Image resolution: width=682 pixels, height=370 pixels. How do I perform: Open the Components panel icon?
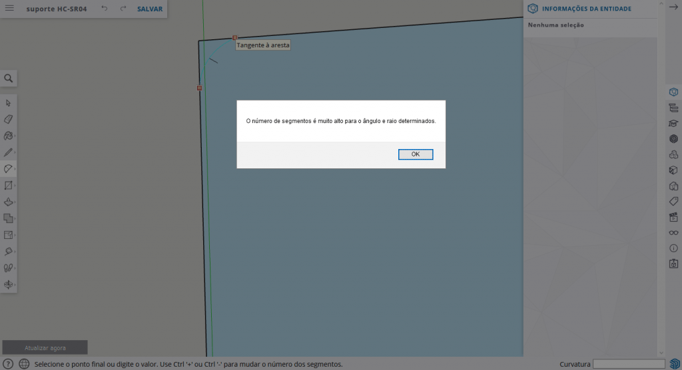[673, 155]
